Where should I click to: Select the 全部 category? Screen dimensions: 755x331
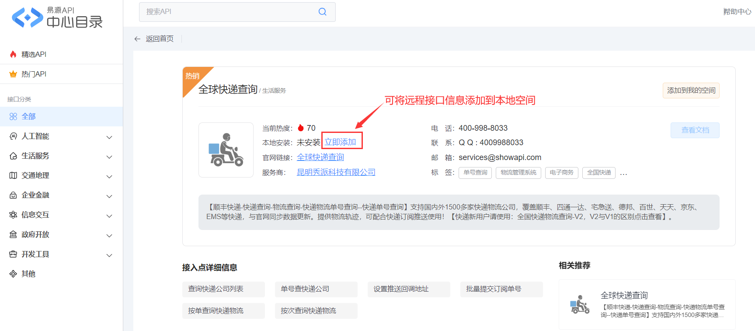61,116
